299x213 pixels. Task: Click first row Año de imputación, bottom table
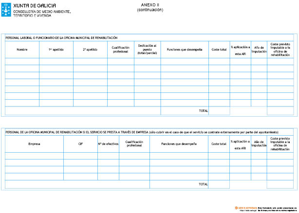pos(259,156)
